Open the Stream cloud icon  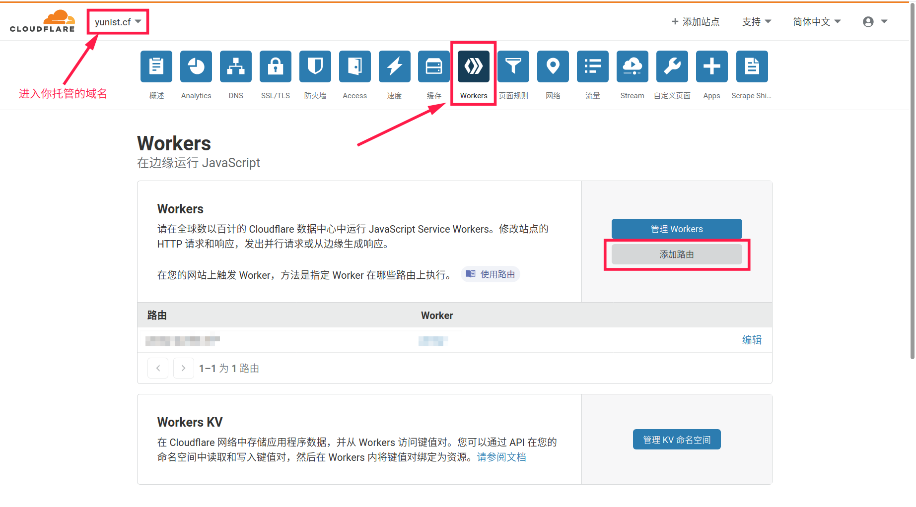click(x=633, y=66)
